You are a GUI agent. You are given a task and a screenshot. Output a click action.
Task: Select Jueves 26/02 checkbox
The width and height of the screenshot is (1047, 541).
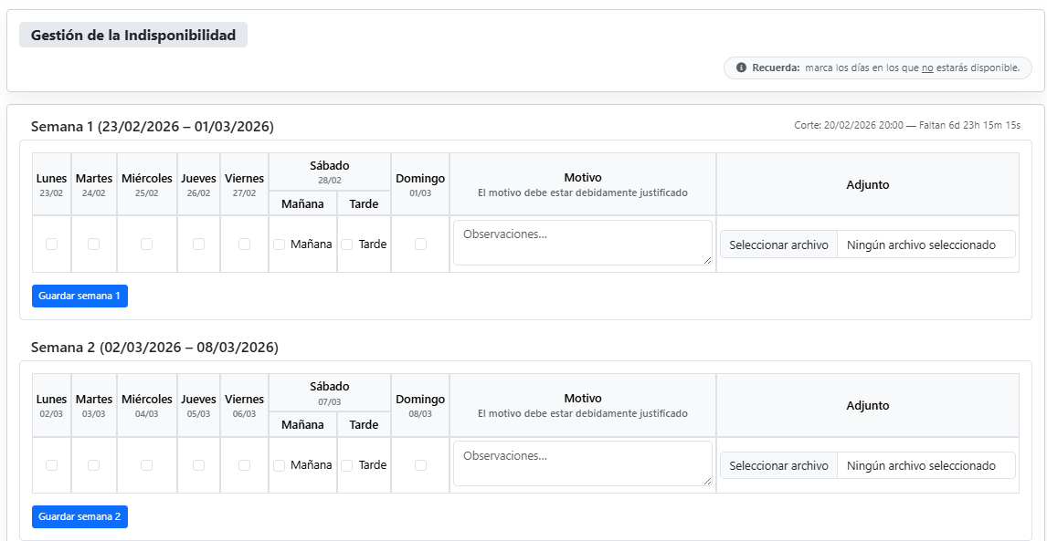[198, 244]
